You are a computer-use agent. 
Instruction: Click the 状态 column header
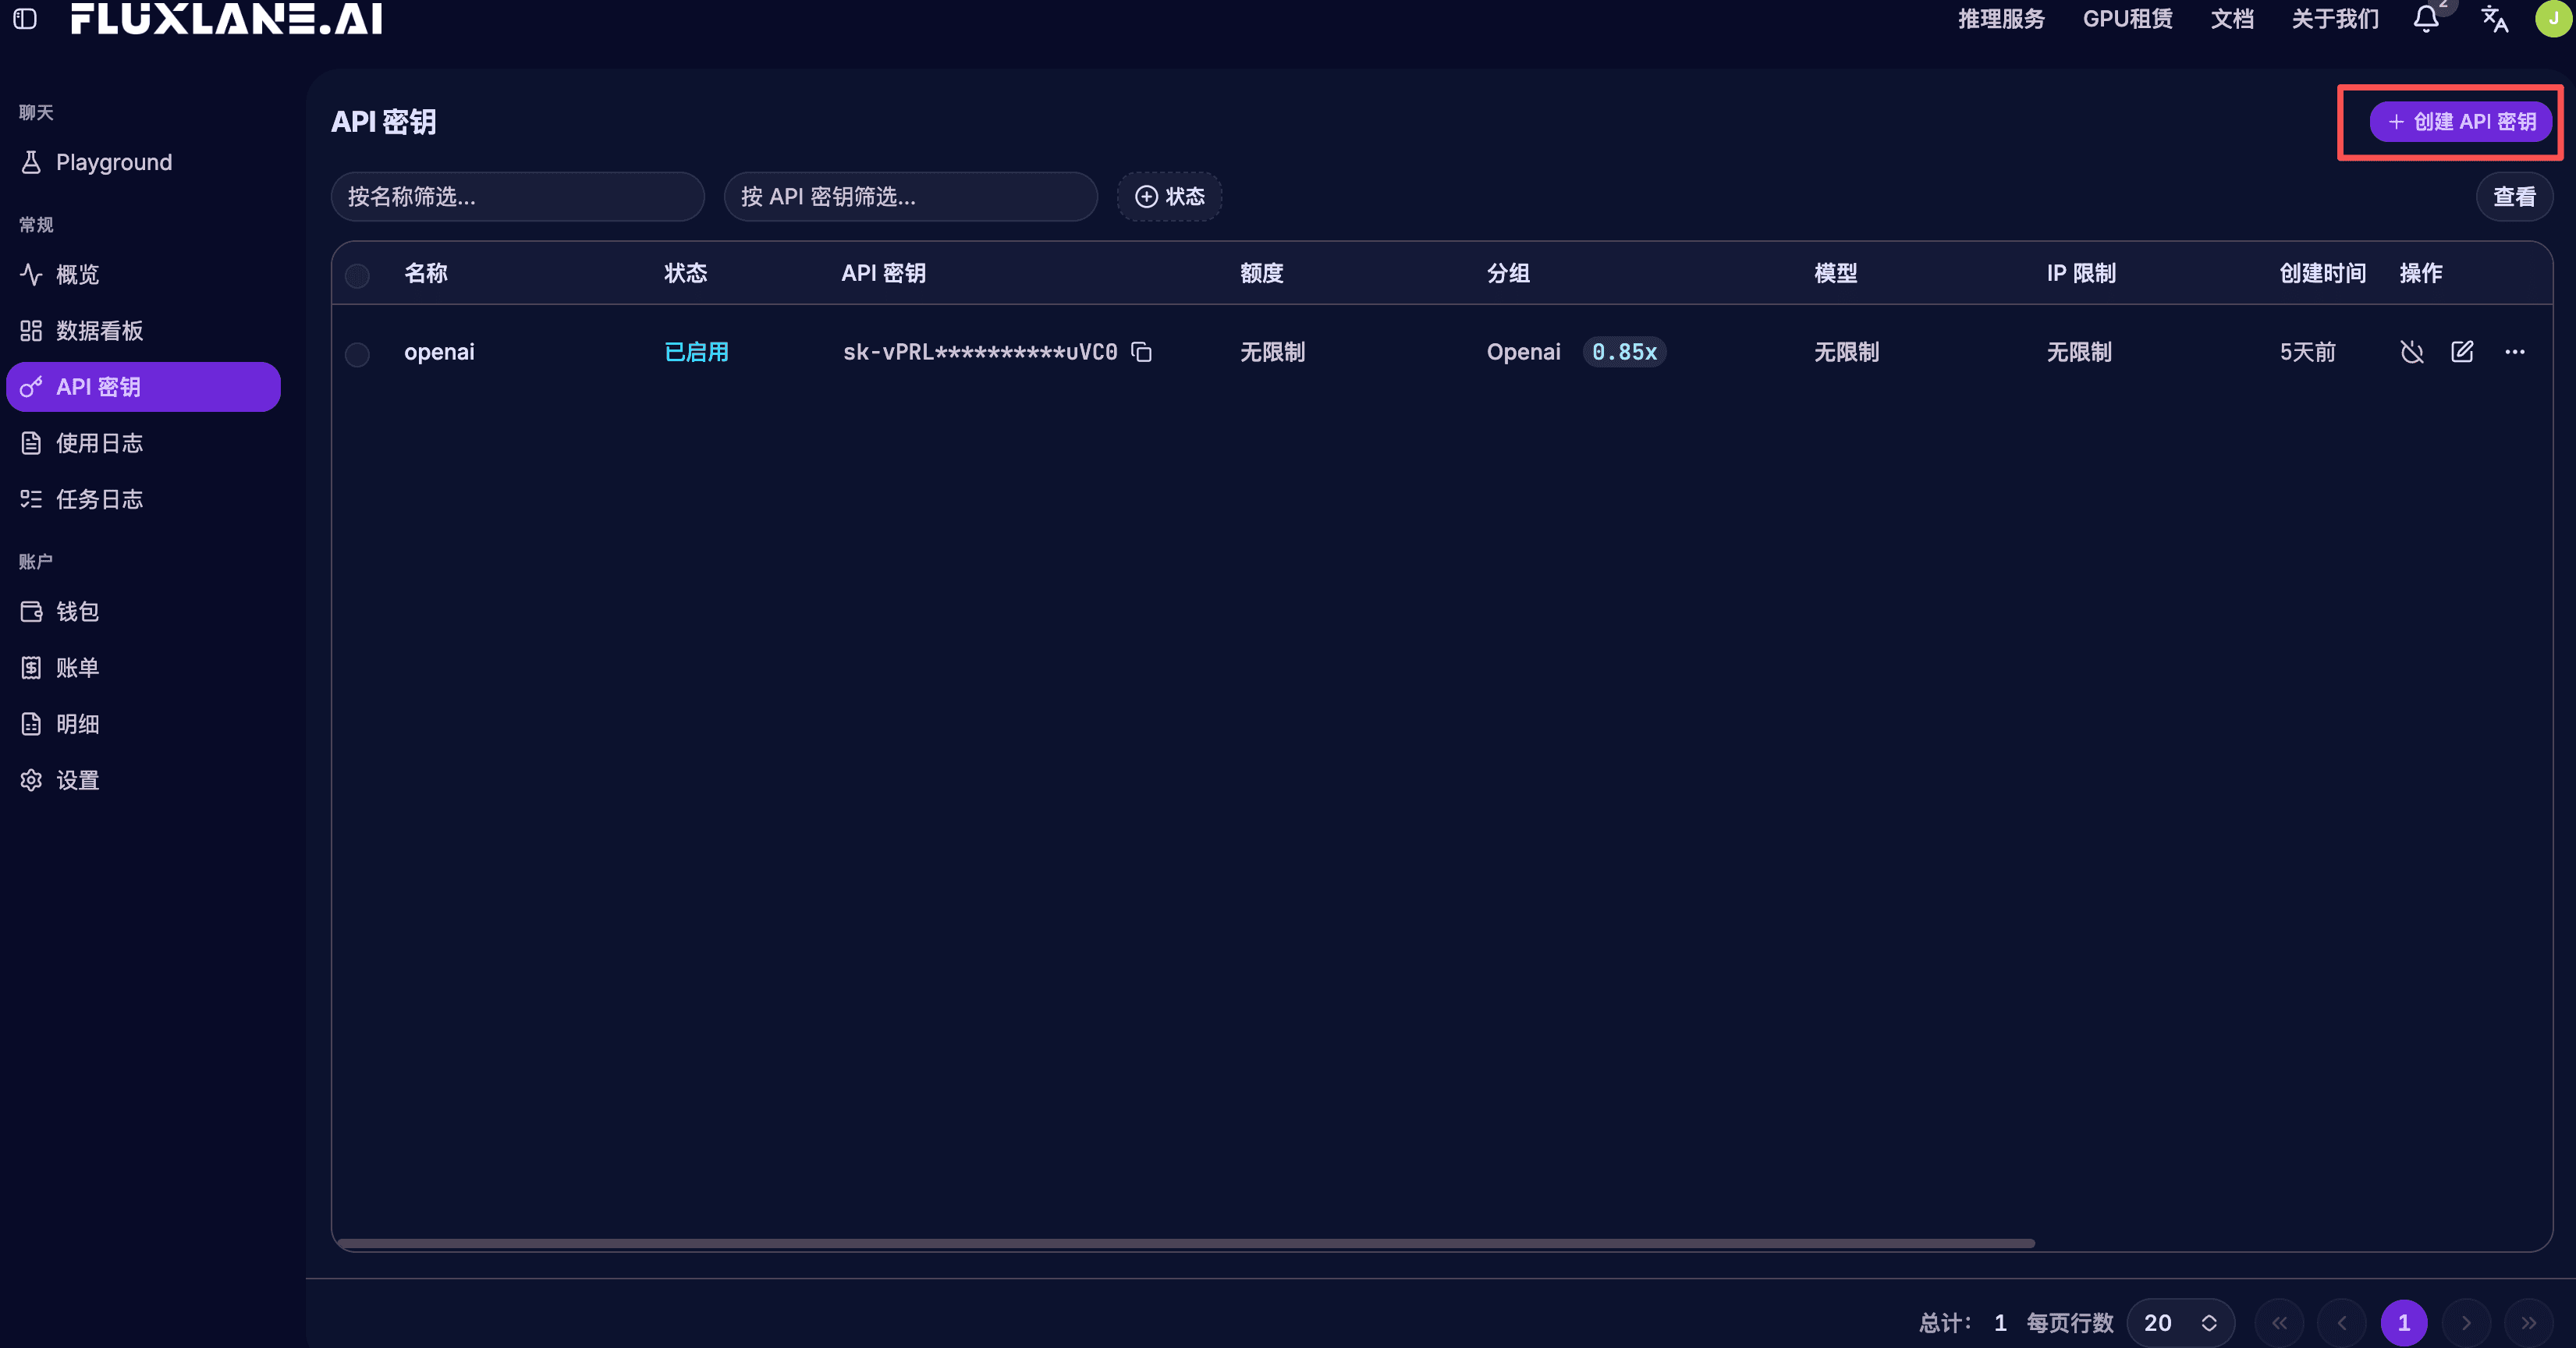(685, 273)
